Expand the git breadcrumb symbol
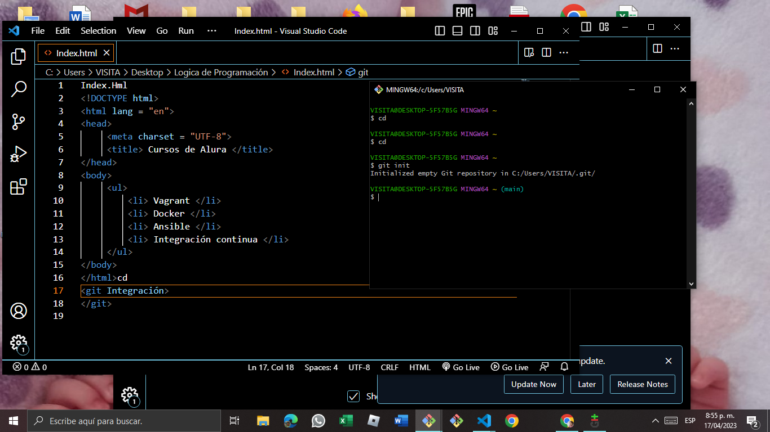Screen dimensions: 770x432 click(357, 73)
